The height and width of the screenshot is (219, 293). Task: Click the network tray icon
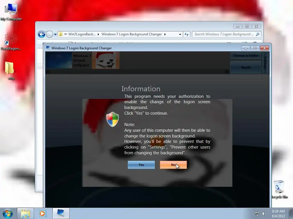click(257, 214)
